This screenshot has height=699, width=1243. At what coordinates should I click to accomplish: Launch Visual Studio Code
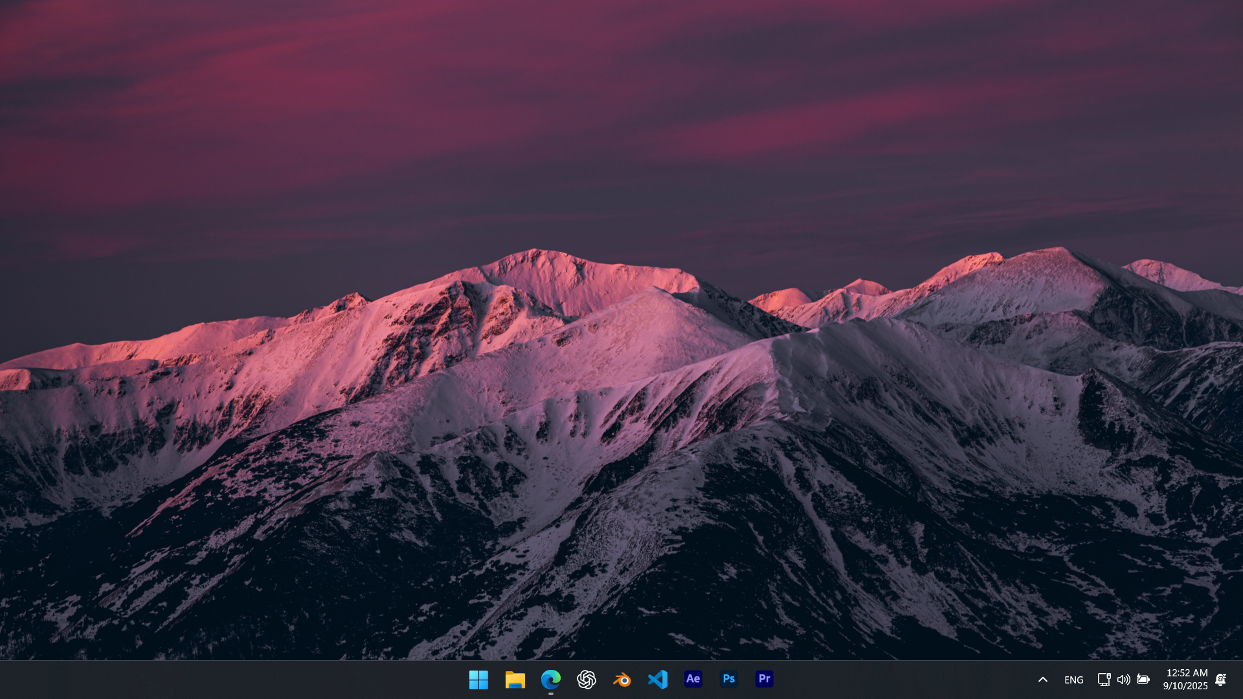(657, 680)
